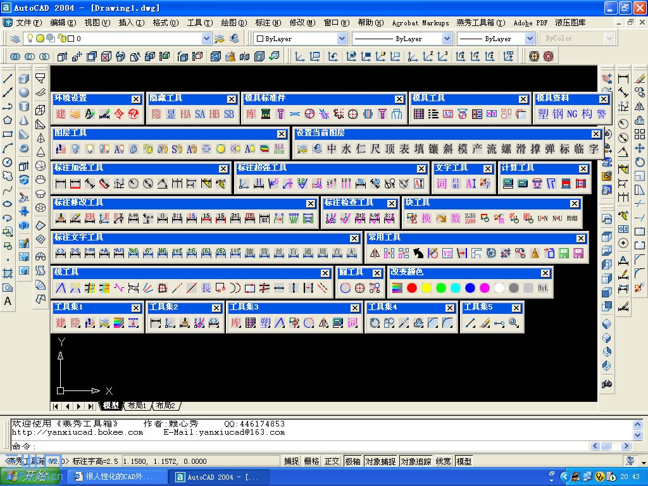Open the layer selection dropdown
Screen dimensions: 648x486
(206, 39)
